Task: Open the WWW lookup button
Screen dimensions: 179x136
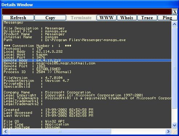Action: (x=106, y=18)
